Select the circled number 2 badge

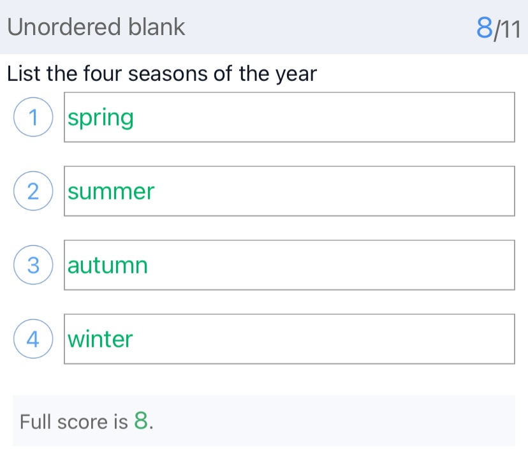click(x=32, y=192)
